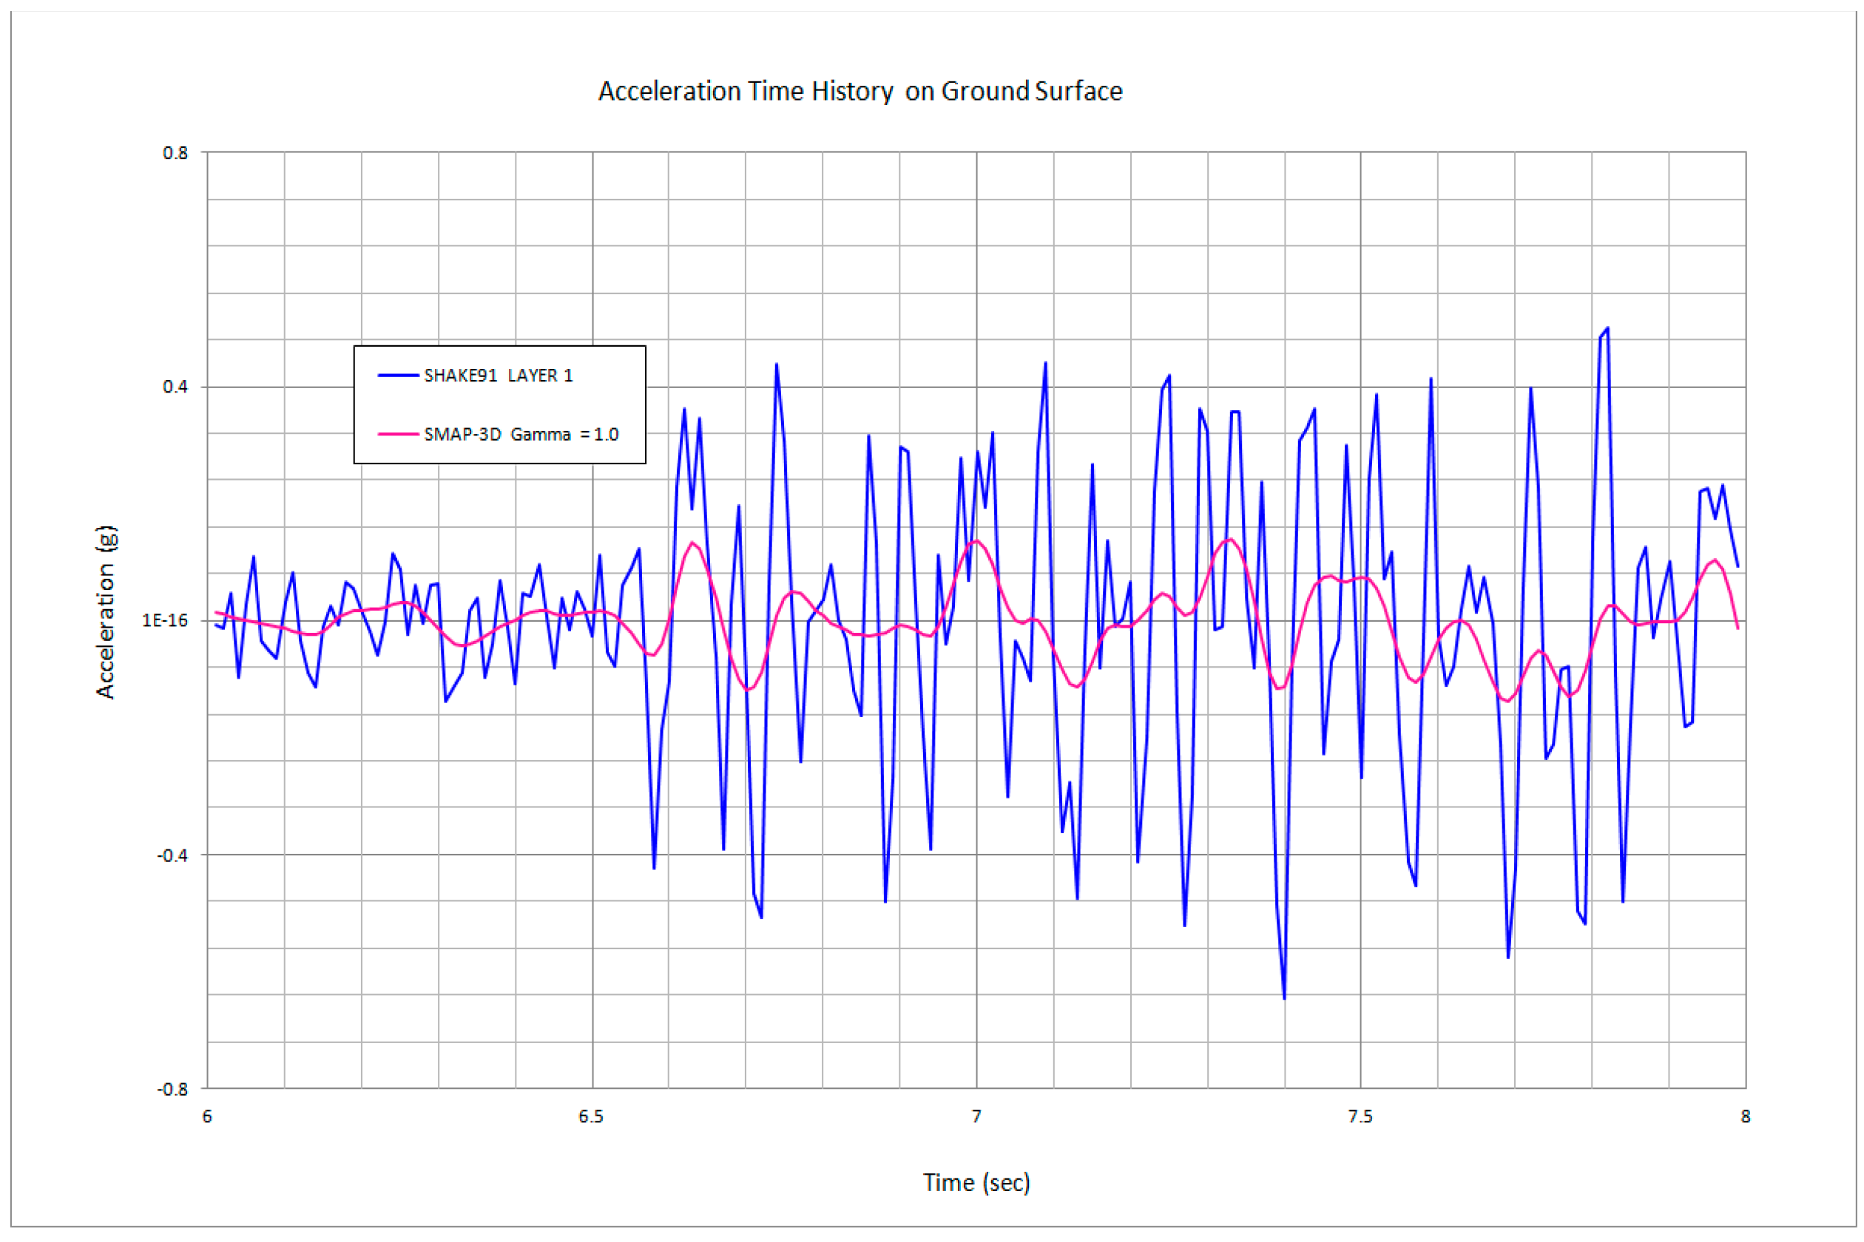Click the pink line swatch in the legend
The width and height of the screenshot is (1864, 1242).
point(398,434)
